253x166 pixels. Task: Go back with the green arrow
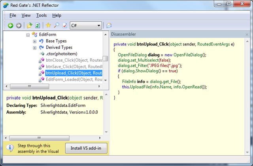(11, 25)
